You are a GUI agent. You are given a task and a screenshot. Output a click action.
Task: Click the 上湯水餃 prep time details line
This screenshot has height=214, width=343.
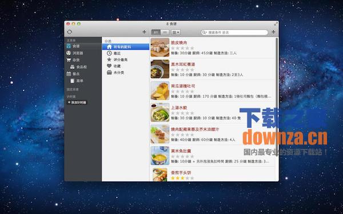coord(206,118)
